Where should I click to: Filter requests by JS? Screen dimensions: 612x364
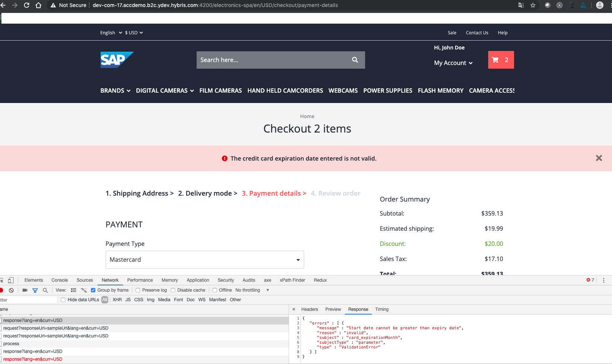[128, 300]
